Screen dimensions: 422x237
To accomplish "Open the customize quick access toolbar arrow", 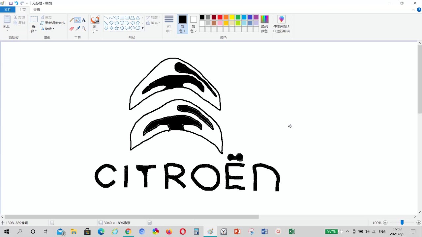I will (x=27, y=3).
